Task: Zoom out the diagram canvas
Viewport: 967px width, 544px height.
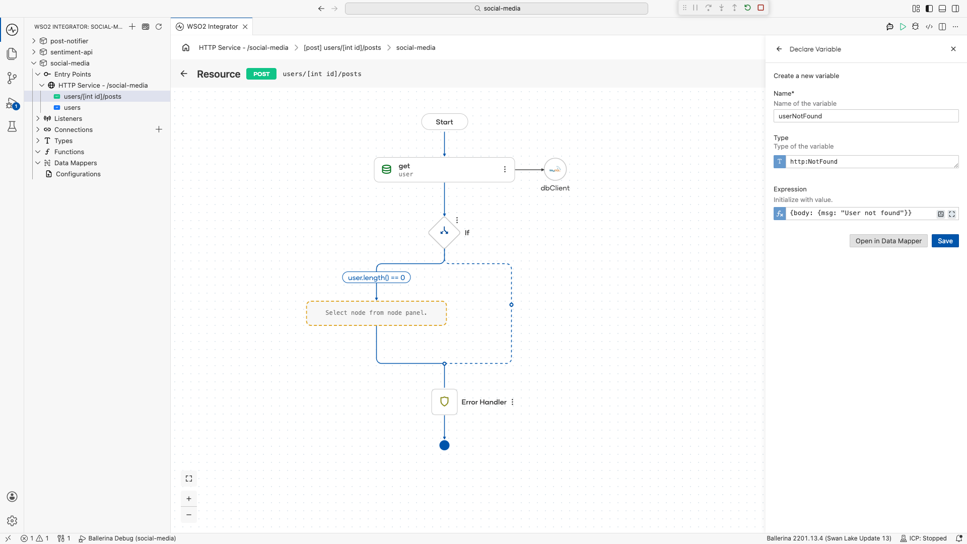Action: 189,515
